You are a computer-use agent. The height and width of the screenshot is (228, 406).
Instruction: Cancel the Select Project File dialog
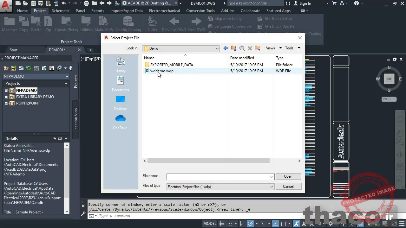288,187
